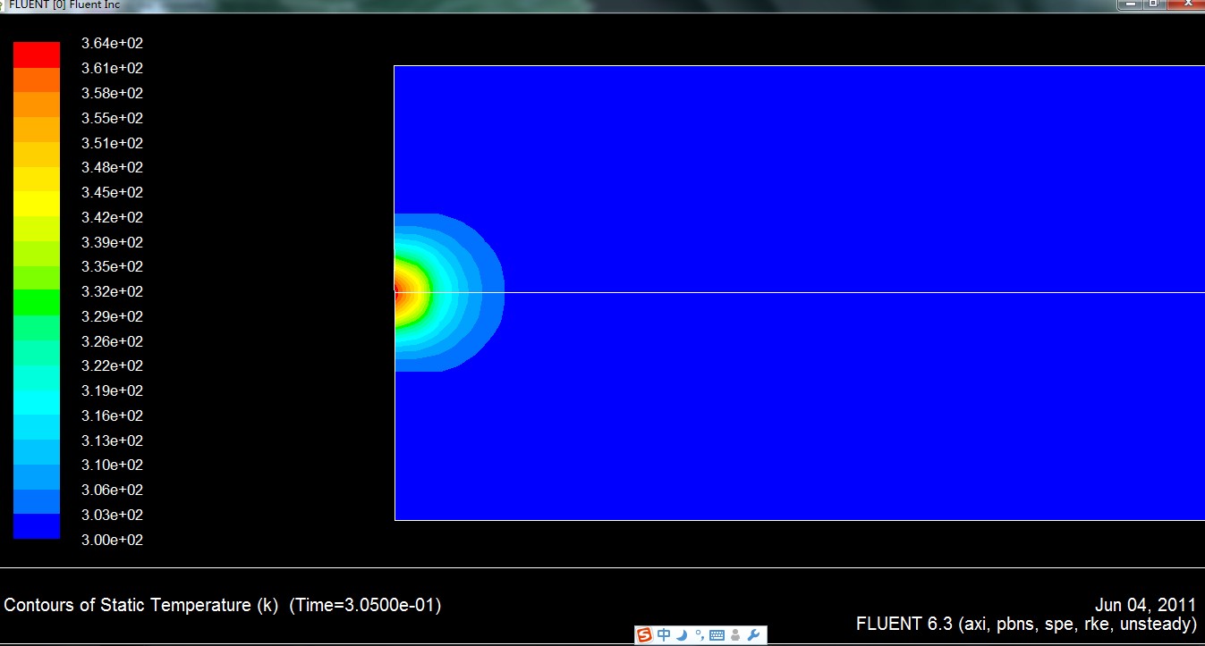This screenshot has height=646, width=1205.
Task: Click the gray user account icon
Action: point(735,635)
